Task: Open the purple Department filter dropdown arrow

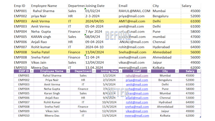Action: 94,71
